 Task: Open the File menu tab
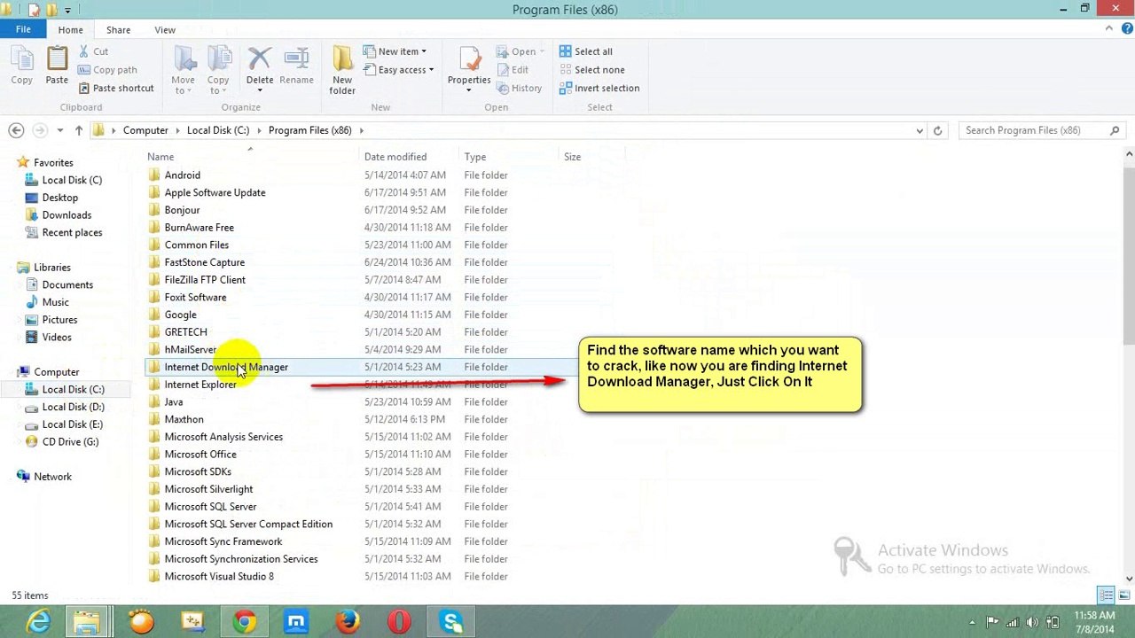tap(23, 29)
